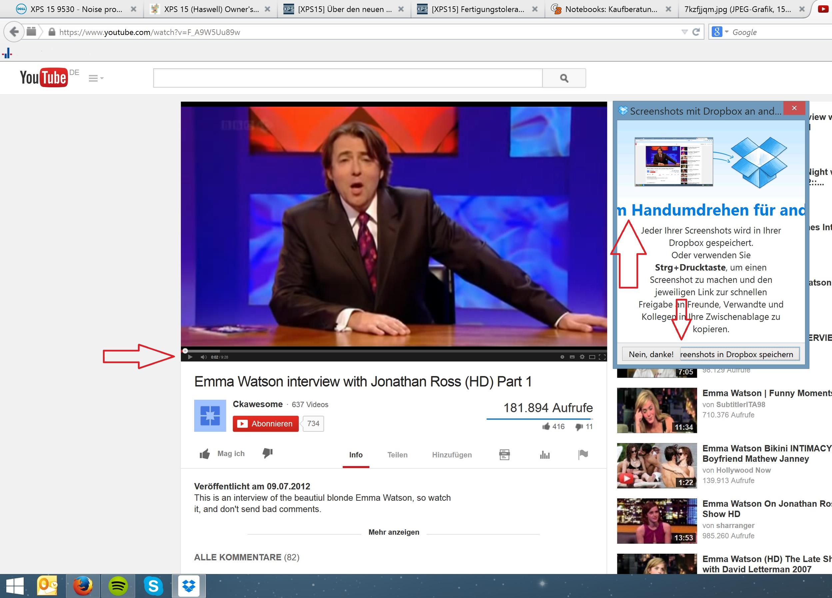Click the YouTube search magnifier button
The image size is (832, 598).
point(564,78)
